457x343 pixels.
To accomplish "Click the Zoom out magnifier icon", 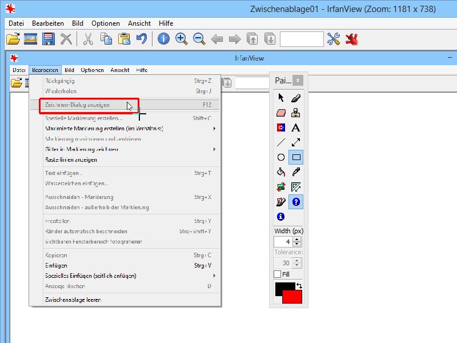I will 199,39.
